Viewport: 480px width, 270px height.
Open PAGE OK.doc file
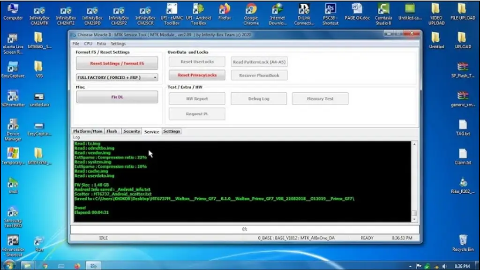coord(357,12)
